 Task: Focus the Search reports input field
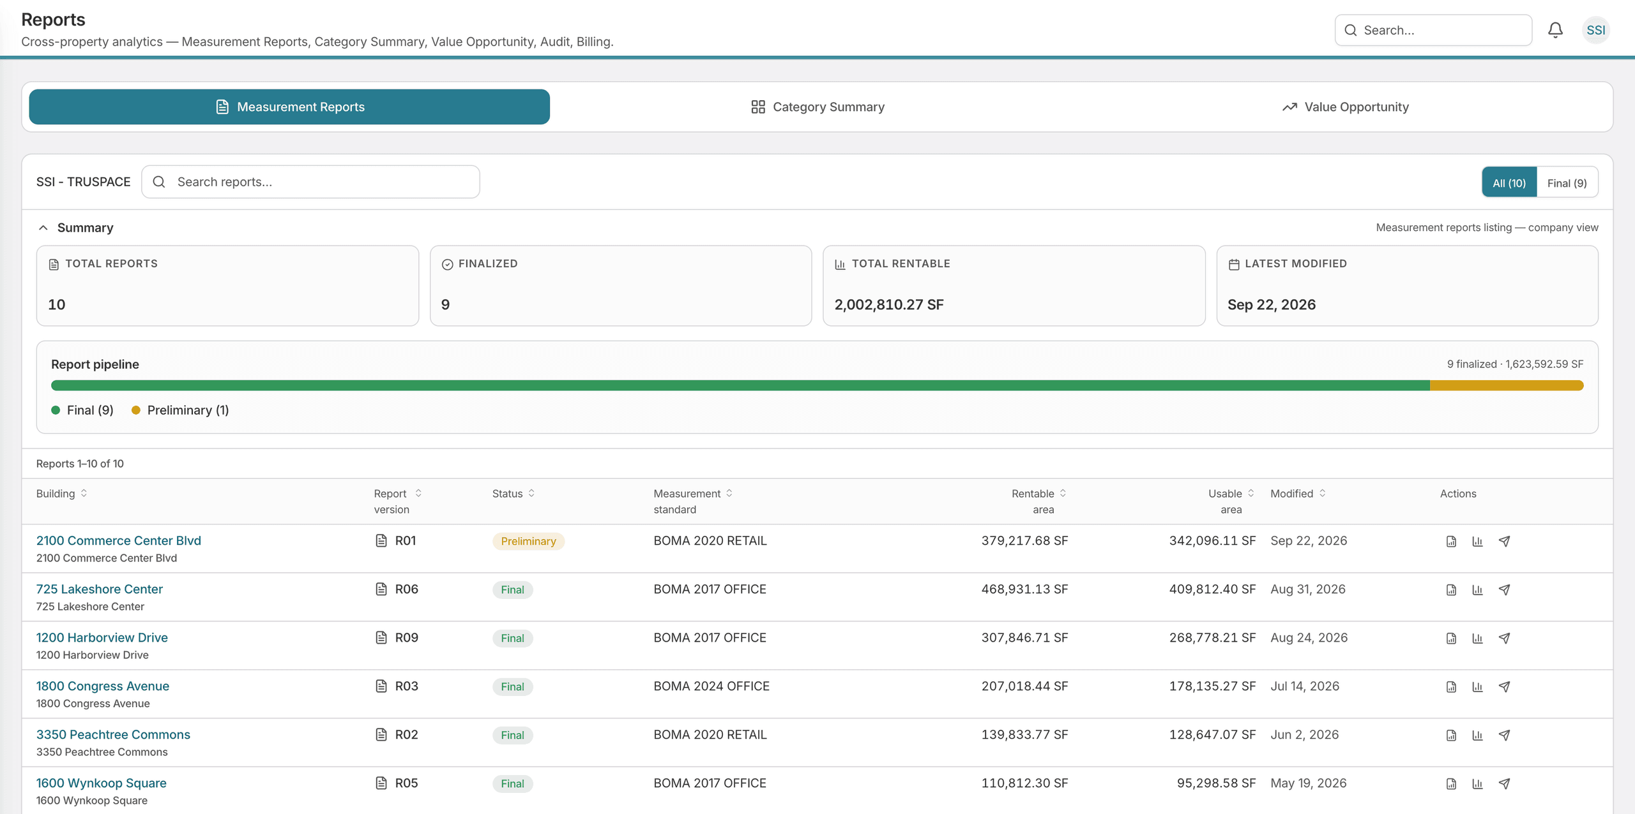(310, 182)
